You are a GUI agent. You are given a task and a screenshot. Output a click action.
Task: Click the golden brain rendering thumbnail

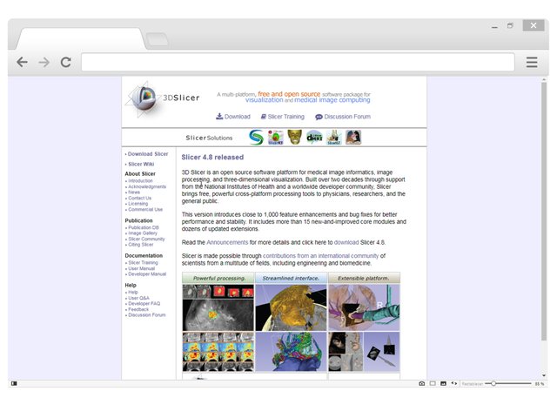[x=291, y=307]
